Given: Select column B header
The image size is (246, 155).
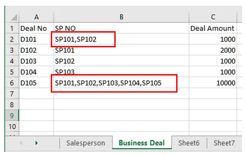Looking at the screenshot, I should [121, 17].
